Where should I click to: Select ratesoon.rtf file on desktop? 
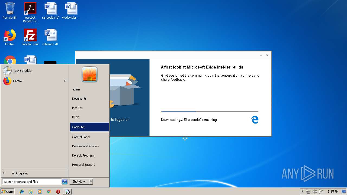(x=50, y=37)
